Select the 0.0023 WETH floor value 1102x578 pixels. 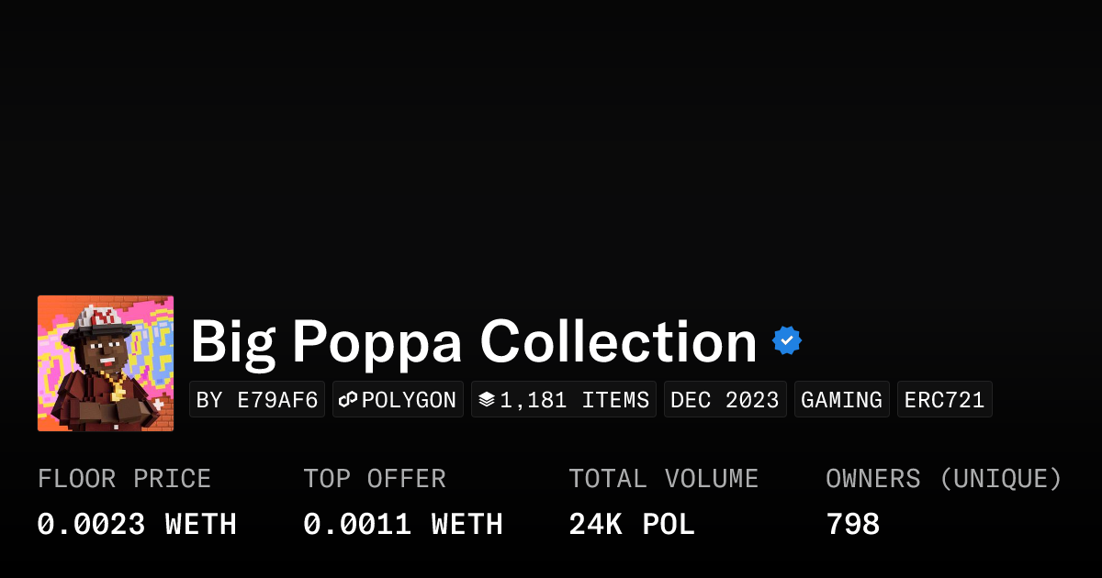(x=137, y=525)
